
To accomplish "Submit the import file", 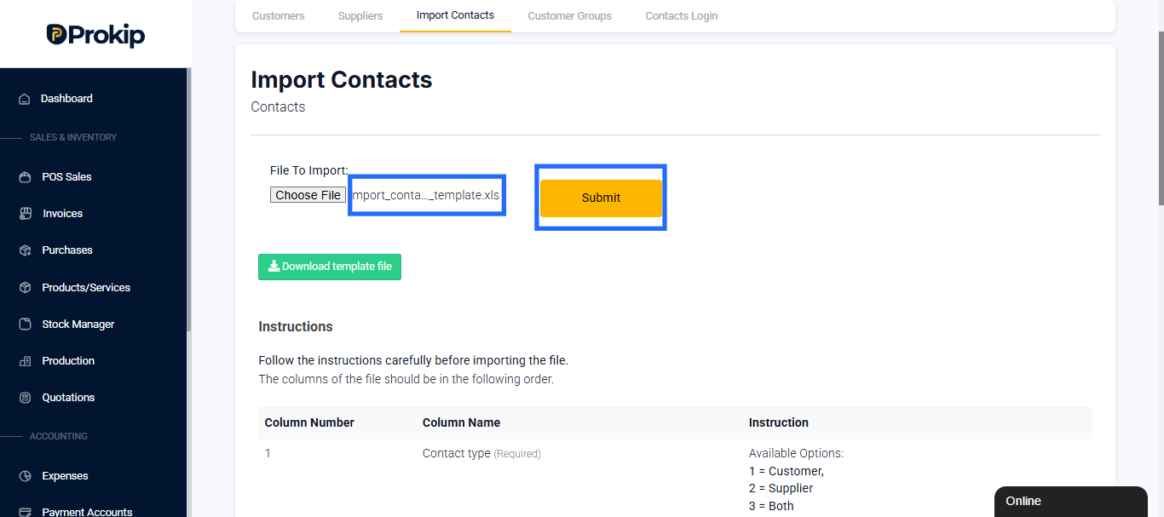I will [x=601, y=198].
